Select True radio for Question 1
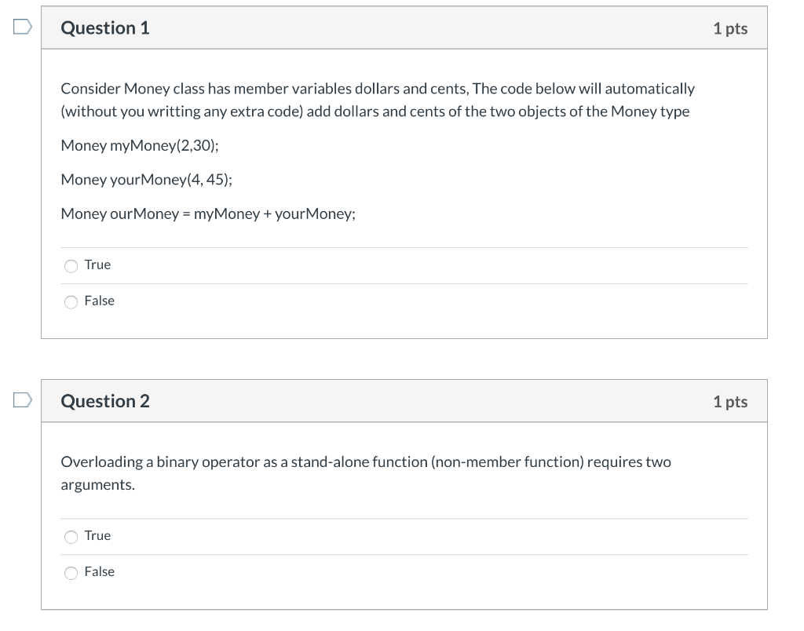804x631 pixels. click(x=71, y=265)
